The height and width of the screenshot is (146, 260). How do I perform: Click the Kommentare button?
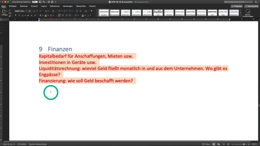252,6
